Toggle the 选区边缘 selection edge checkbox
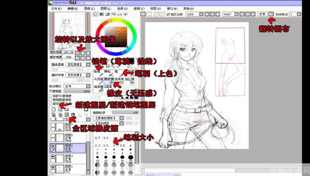This screenshot has width=310, height=176. point(168,14)
